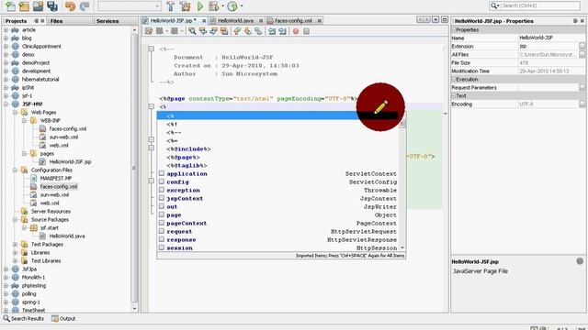Viewport: 588px width, 330px height.
Task: Click the Find Selection magnifier icon
Action: point(192,31)
